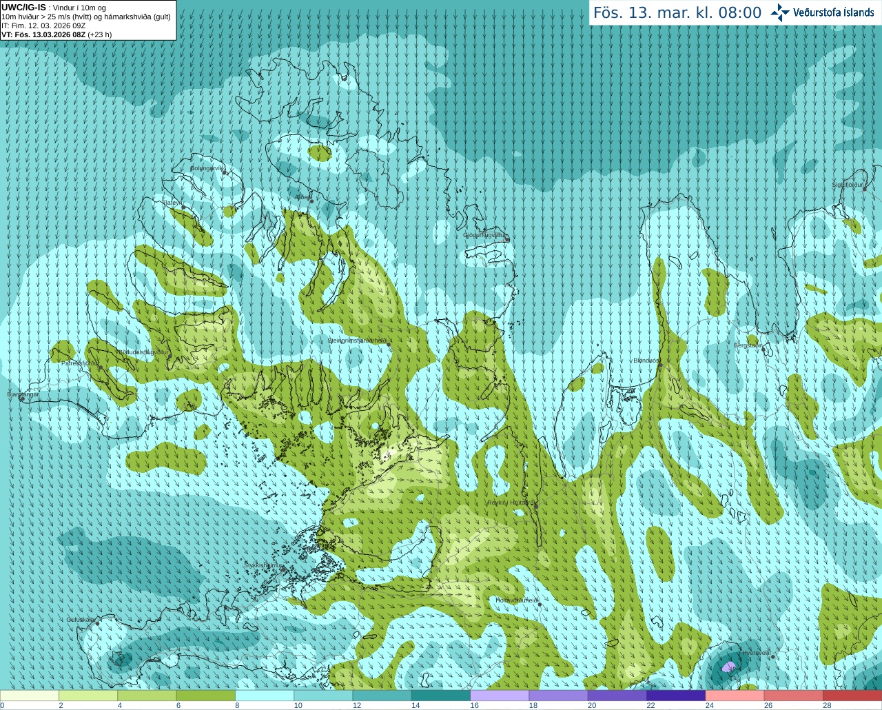Click the Blönduós station marker

660,365
